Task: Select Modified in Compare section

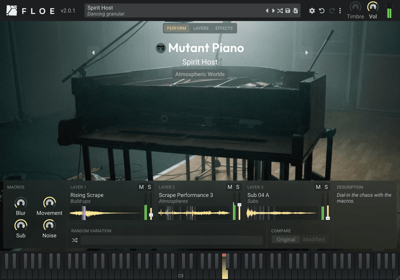Action: click(314, 239)
